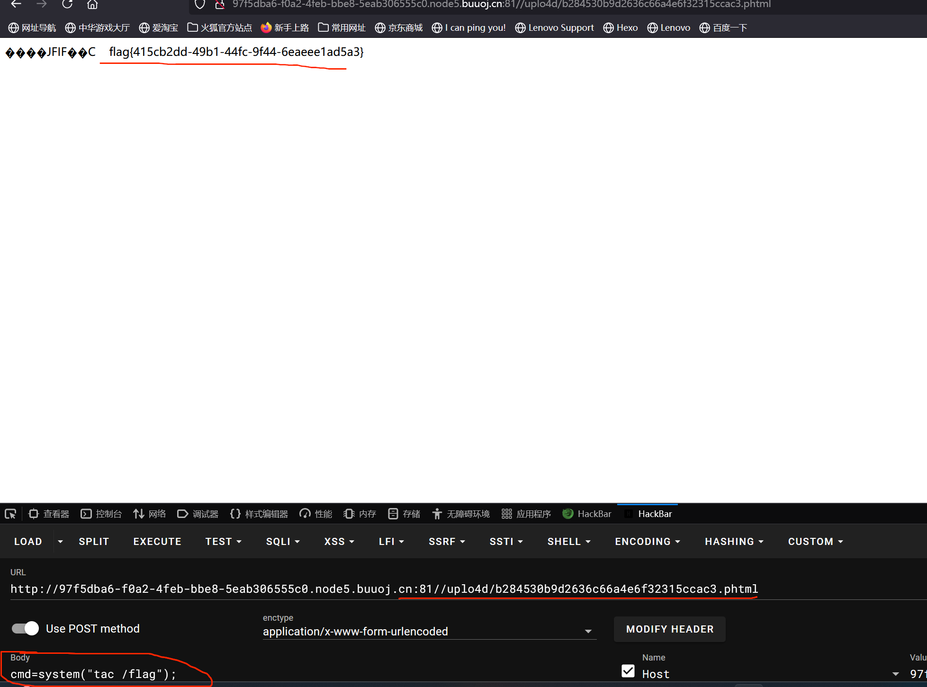Screen dimensions: 927x687
Task: Open the Console (控制台) panel
Action: tap(101, 514)
